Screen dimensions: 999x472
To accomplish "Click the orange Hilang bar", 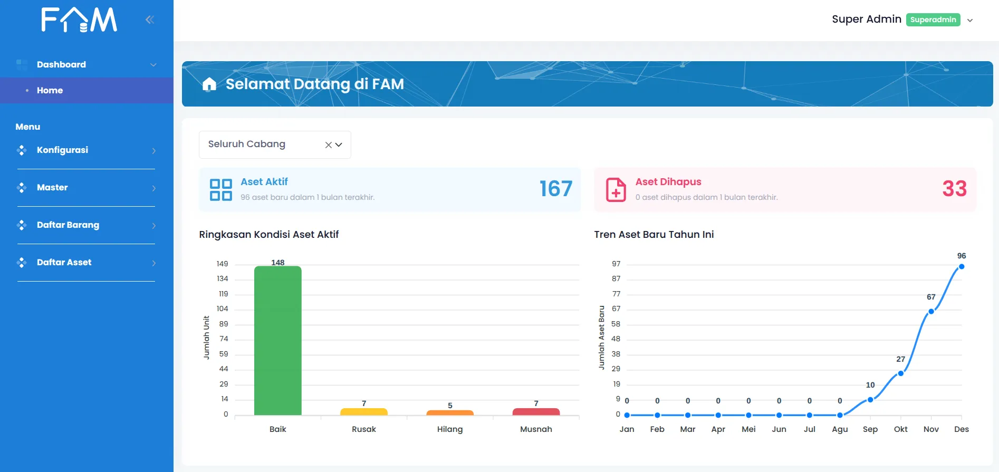I will (450, 413).
